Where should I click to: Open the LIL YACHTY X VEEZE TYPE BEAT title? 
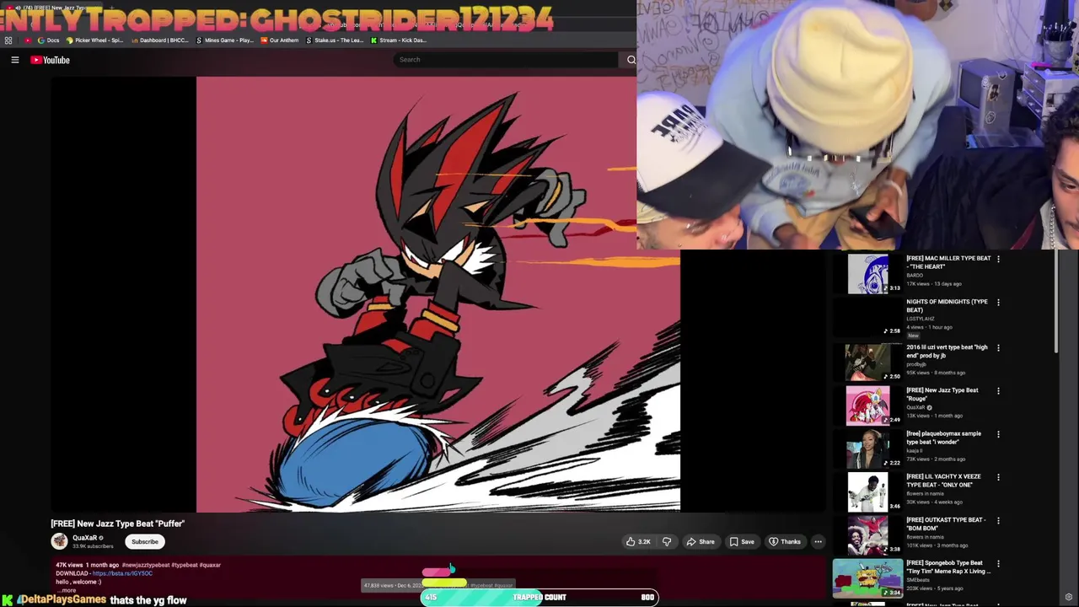943,481
